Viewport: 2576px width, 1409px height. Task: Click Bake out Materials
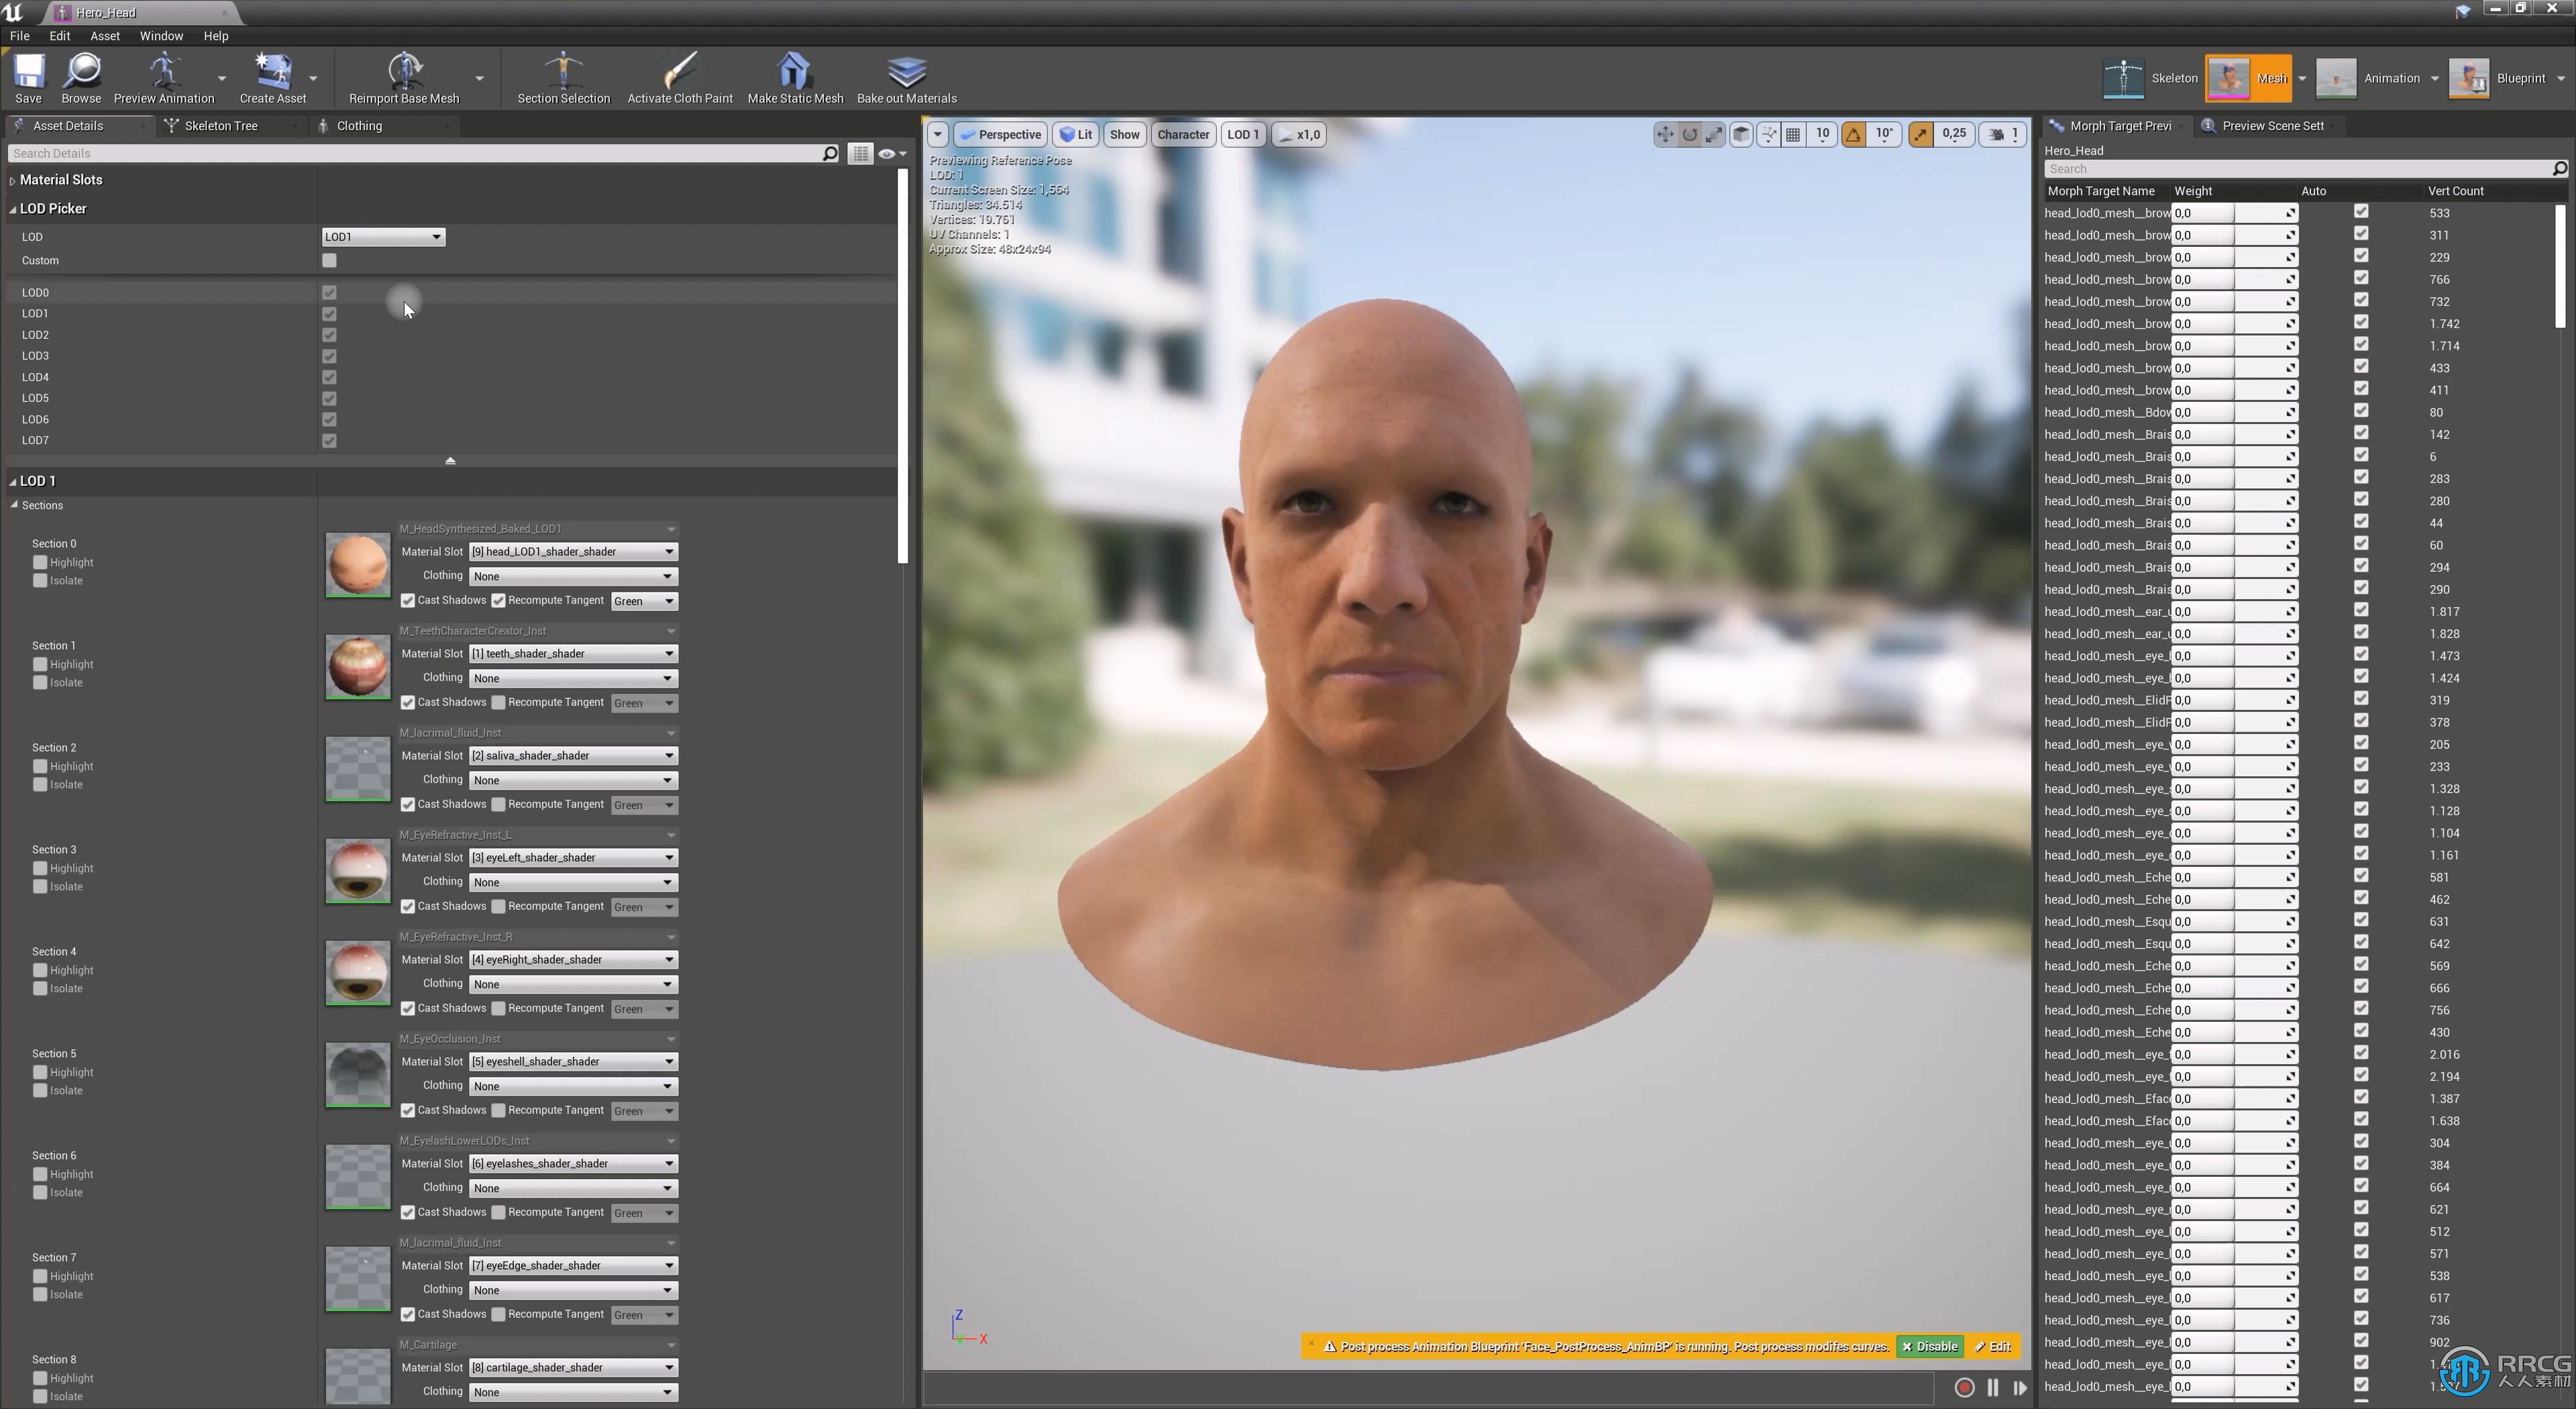(907, 78)
